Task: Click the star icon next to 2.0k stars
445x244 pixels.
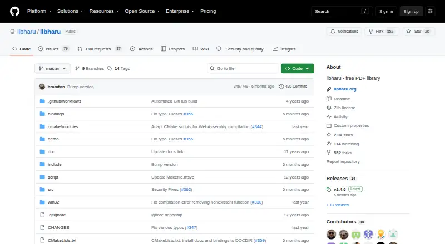Action: 329,135
